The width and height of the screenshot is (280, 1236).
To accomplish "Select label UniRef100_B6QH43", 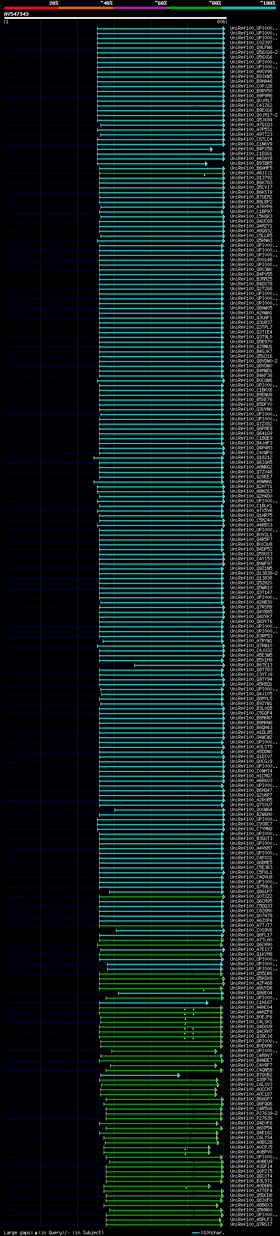I will (x=251, y=728).
